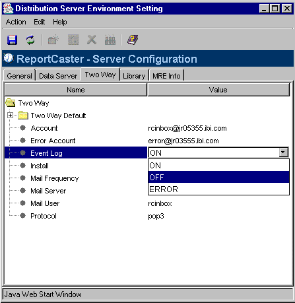The image size is (295, 303).
Task: Click the ReportCaster clock icon in banner
Action: pyautogui.click(x=9, y=58)
